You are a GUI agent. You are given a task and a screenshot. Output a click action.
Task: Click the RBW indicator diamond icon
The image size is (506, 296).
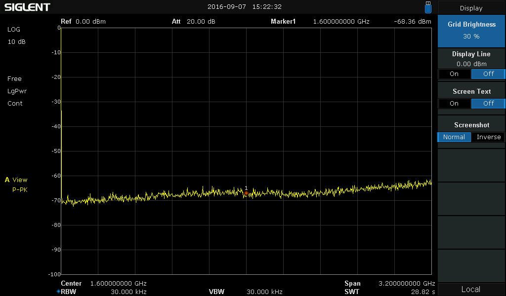coord(58,292)
